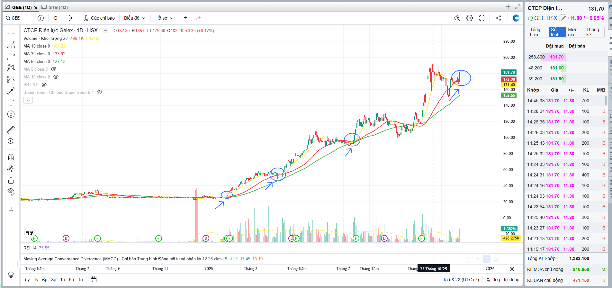Screen dimensions: 612x288
Task: Switch to the STB (1D) tab
Action: pyautogui.click(x=55, y=7)
